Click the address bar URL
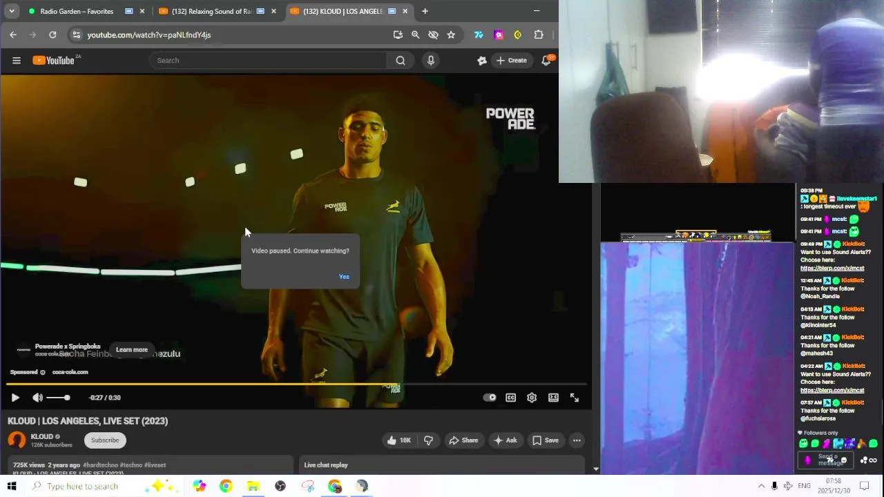 coord(149,35)
